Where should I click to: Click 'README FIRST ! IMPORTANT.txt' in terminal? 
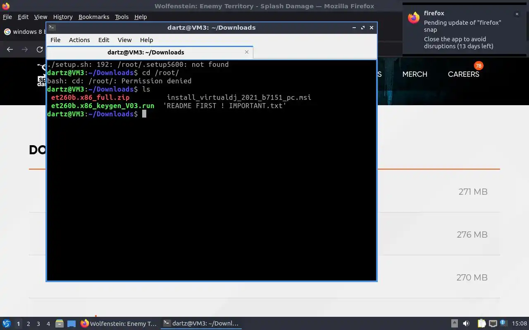click(x=224, y=106)
